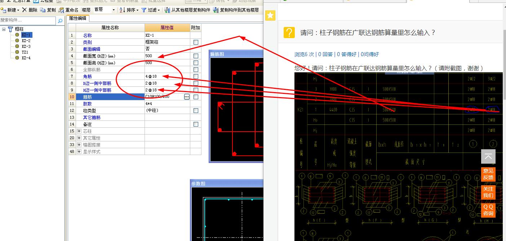The width and height of the screenshot is (506, 241).
Task: Select the 属性编辑 tab
Action: [77, 18]
